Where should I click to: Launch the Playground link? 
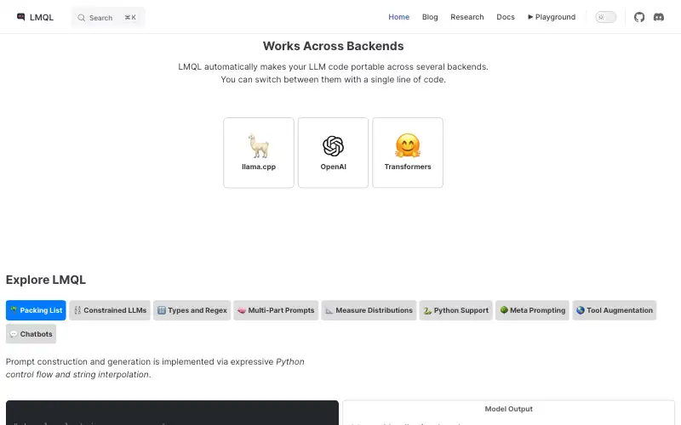point(551,17)
